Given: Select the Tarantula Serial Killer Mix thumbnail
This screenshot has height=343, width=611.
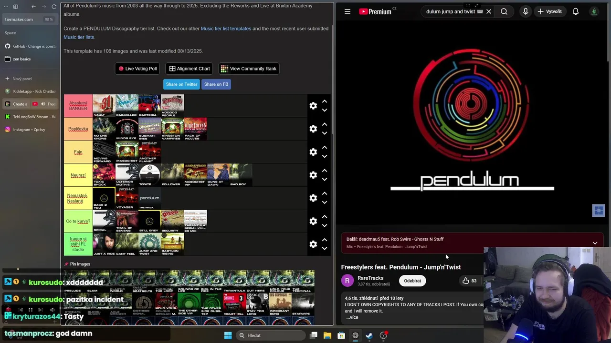Looking at the screenshot, I should pyautogui.click(x=195, y=221).
